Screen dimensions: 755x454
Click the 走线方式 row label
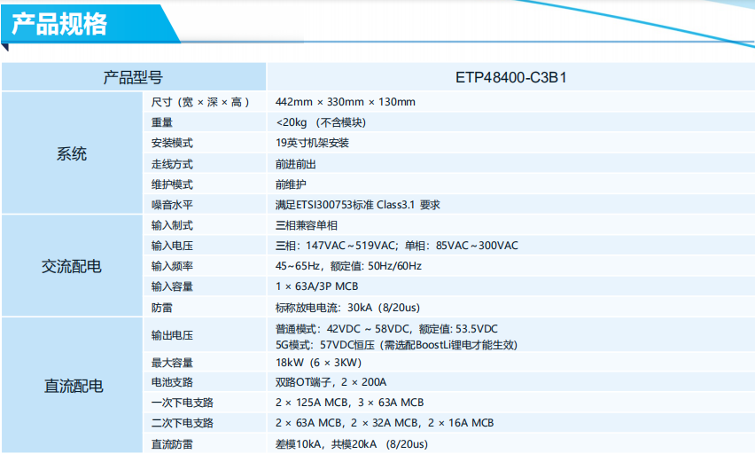172,164
